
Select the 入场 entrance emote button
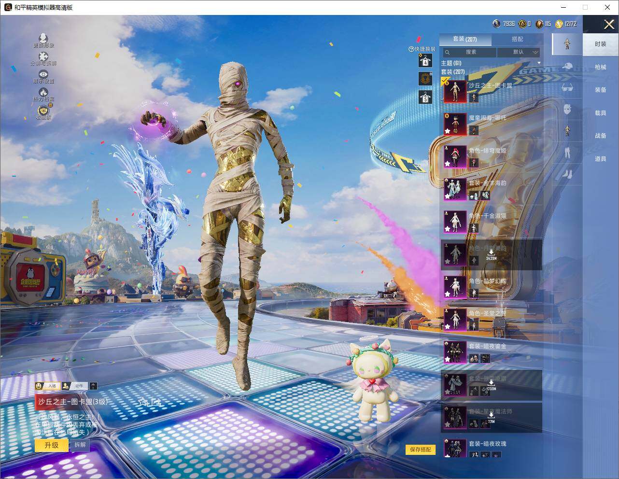tap(47, 386)
